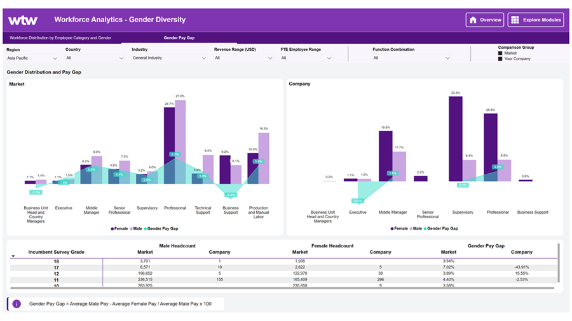
Task: Toggle the Market comparison group checkbox
Action: coord(500,53)
